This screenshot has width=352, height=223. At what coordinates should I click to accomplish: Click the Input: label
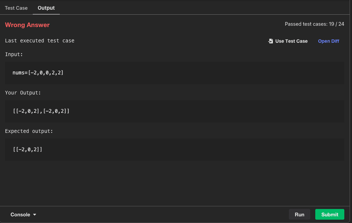click(x=14, y=54)
